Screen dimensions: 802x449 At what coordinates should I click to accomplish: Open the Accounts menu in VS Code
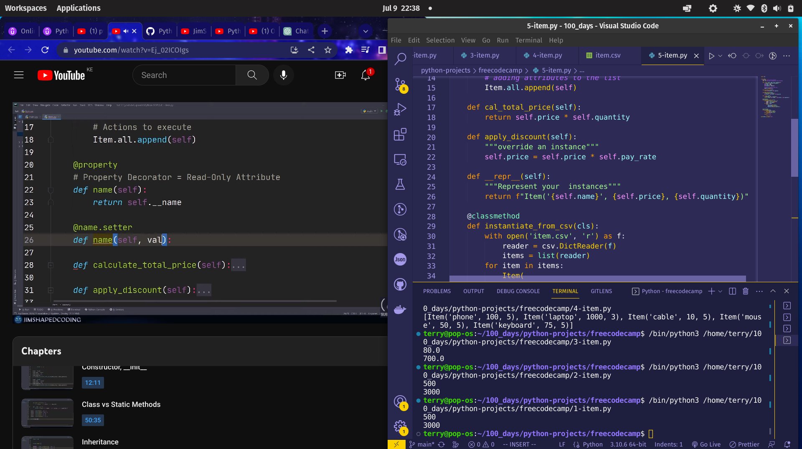(400, 402)
